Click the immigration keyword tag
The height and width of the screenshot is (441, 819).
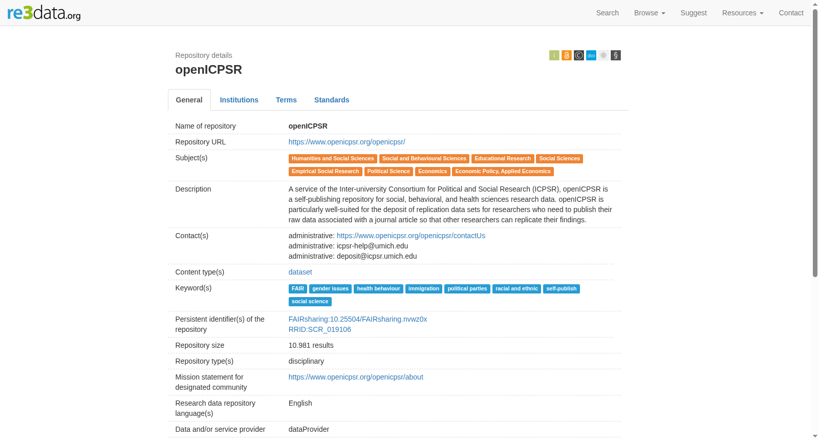pos(424,289)
